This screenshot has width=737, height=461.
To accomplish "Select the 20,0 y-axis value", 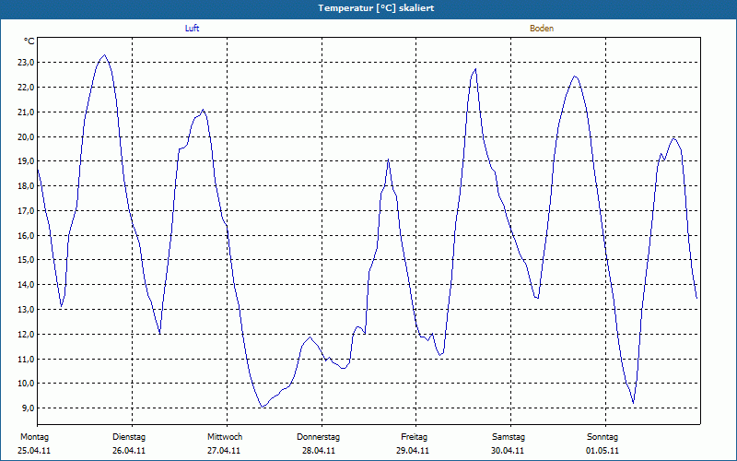I will click(x=26, y=136).
